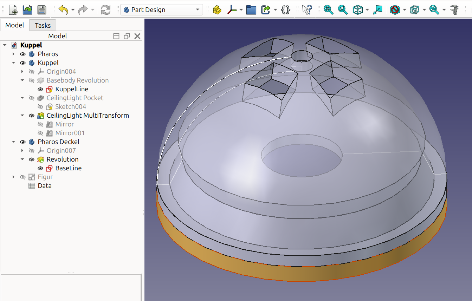472x301 pixels.
Task: Show the hidden Figur item
Action: [23, 177]
